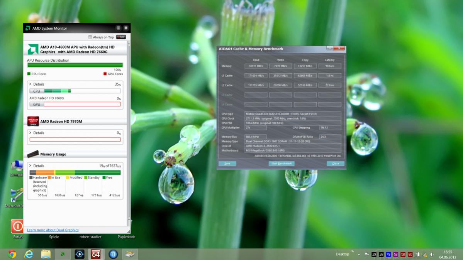This screenshot has height=260, width=463.
Task: Click the green CPU Cores legend swatch
Action: click(29, 74)
